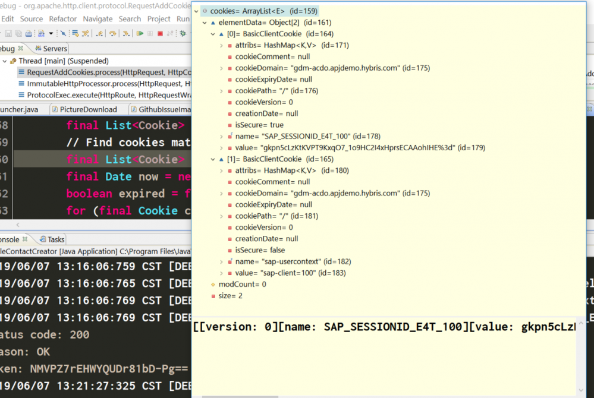The image size is (594, 398).
Task: Select the RequestAddCookies.process stack frame
Action: click(104, 72)
